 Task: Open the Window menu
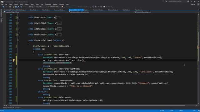(x=62, y=4)
